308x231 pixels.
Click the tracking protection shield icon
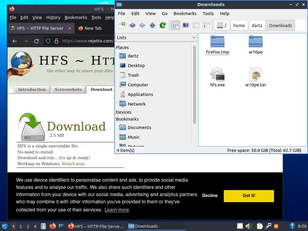click(x=48, y=41)
